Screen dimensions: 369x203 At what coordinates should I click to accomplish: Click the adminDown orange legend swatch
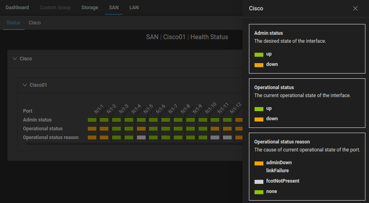[259, 163]
